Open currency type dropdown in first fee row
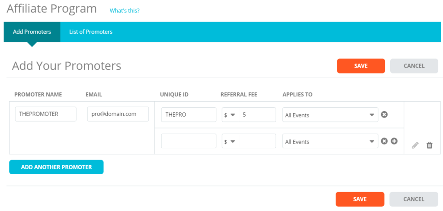This screenshot has height=211, width=443. 230,115
